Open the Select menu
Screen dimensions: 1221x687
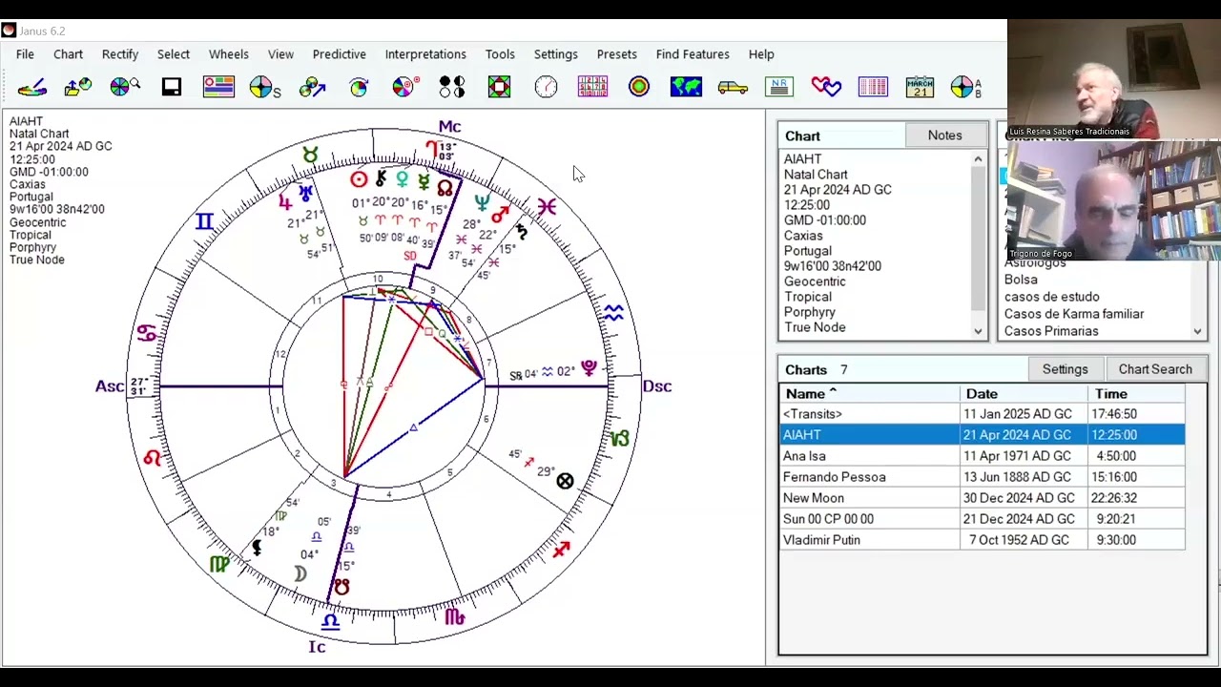174,54
